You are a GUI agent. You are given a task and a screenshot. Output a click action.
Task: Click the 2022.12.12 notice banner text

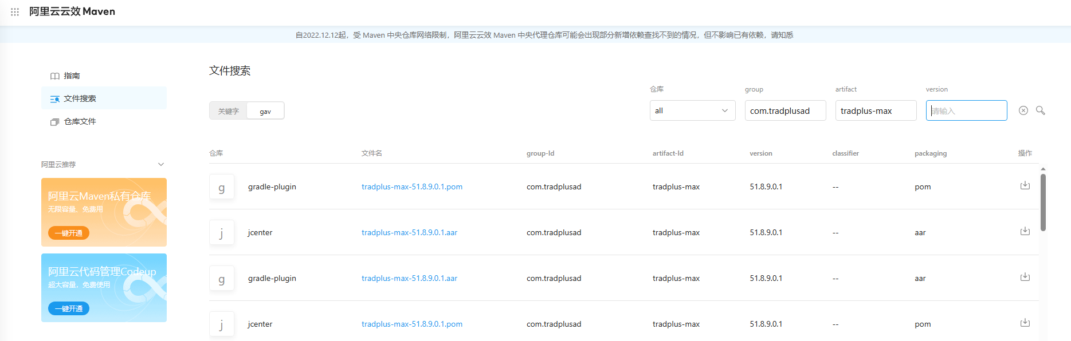click(544, 35)
